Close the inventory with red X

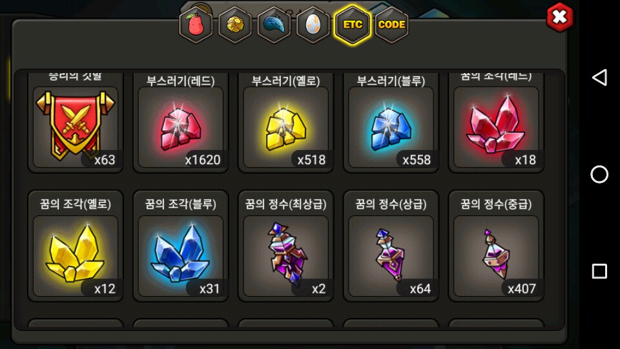tap(559, 17)
